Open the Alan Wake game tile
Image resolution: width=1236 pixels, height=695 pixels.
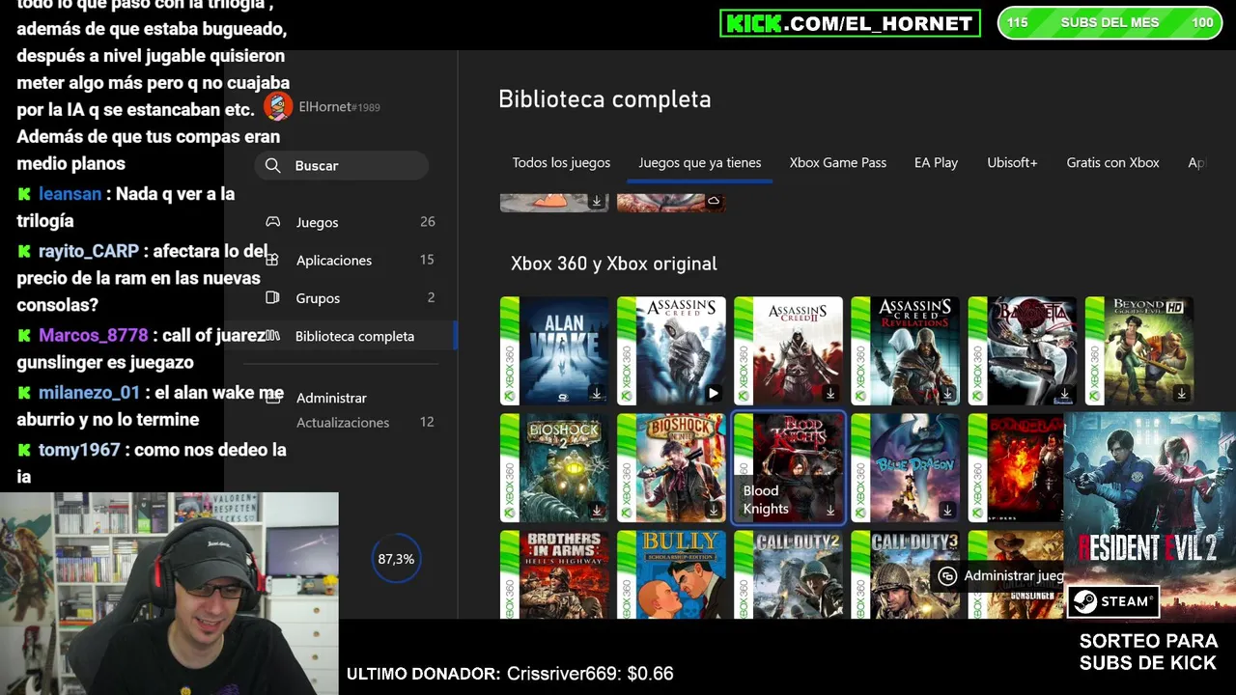click(x=554, y=350)
